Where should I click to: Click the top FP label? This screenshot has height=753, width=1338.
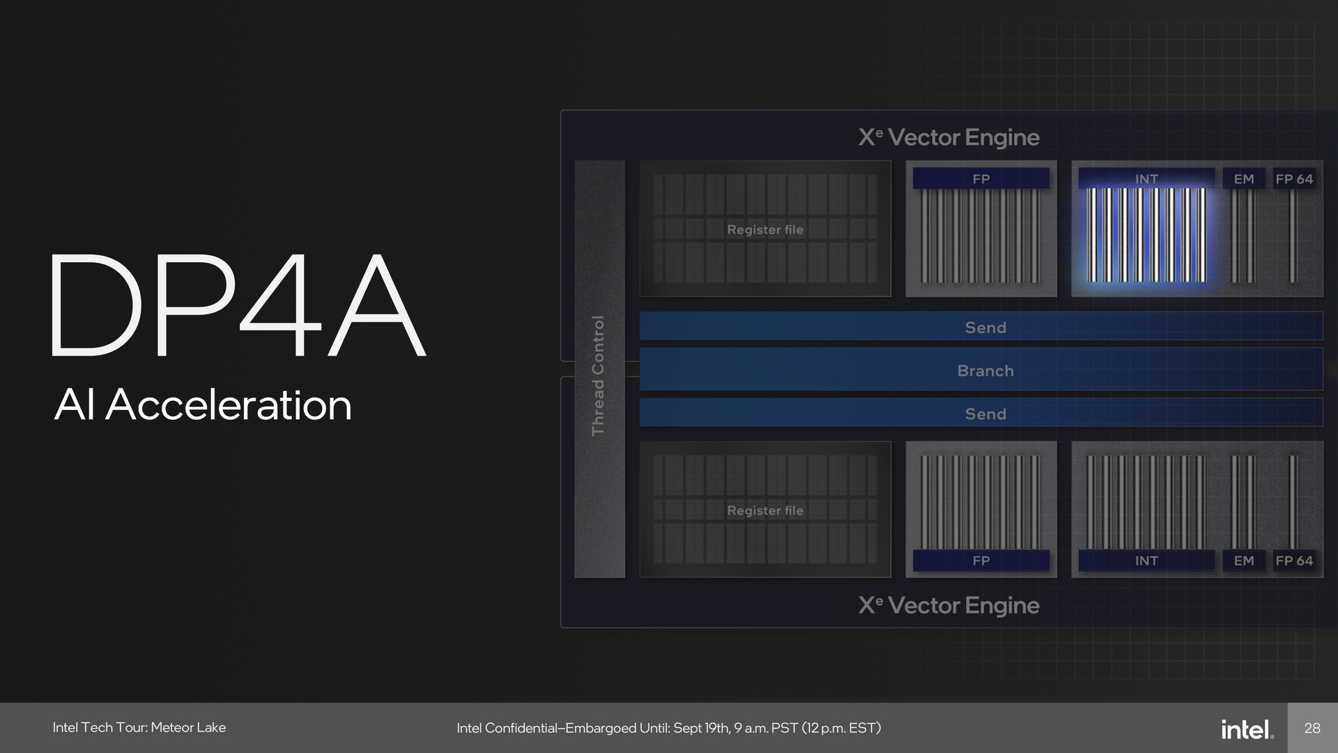[981, 178]
